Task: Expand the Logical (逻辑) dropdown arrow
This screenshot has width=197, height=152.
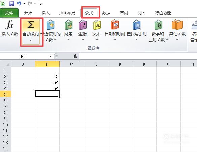Action: (x=83, y=40)
